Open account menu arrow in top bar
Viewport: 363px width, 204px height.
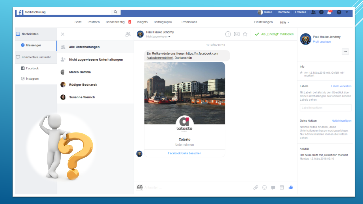[347, 12]
